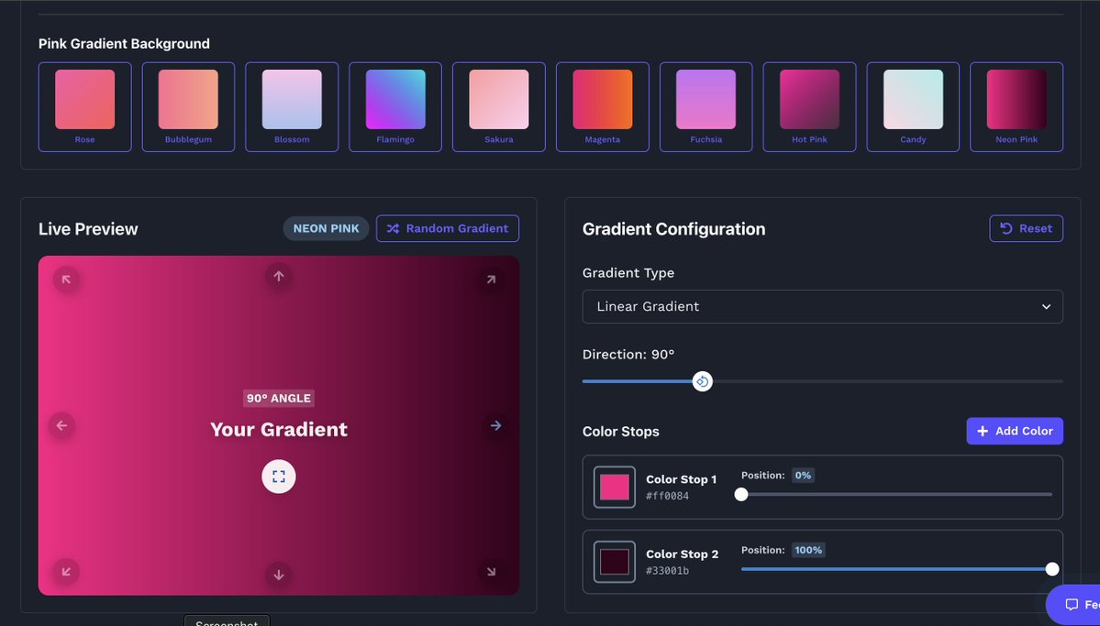1100x626 pixels.
Task: Click the 0% position value
Action: 803,476
